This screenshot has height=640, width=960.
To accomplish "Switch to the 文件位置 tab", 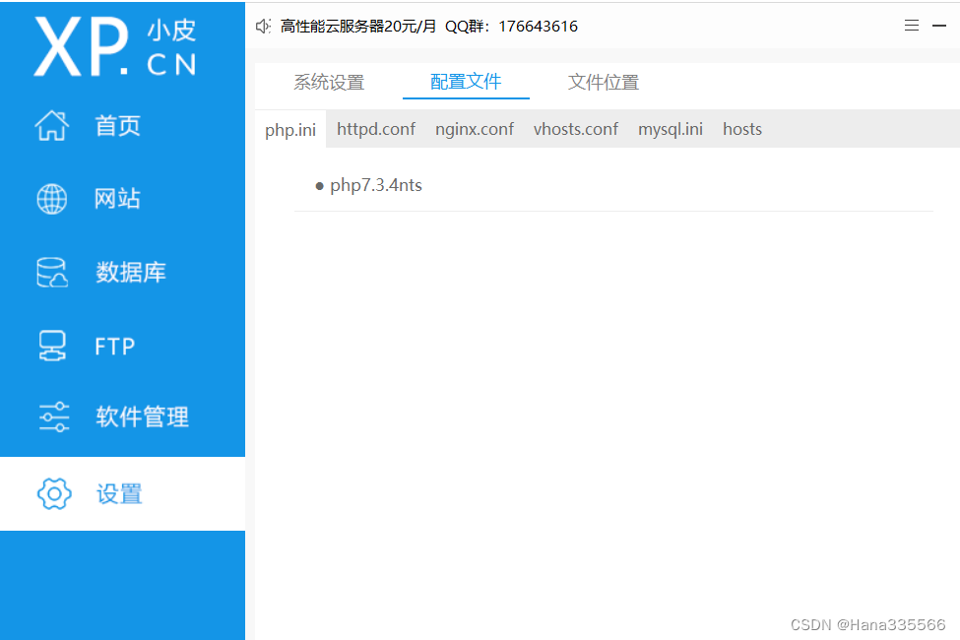I will 604,82.
